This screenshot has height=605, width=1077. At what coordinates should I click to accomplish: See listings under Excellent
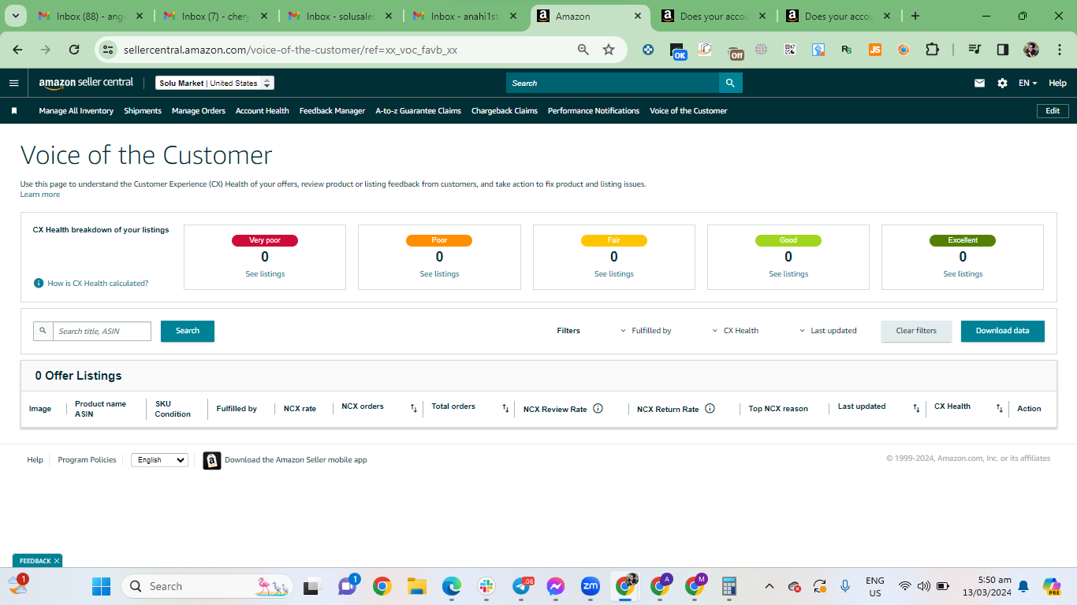(963, 274)
